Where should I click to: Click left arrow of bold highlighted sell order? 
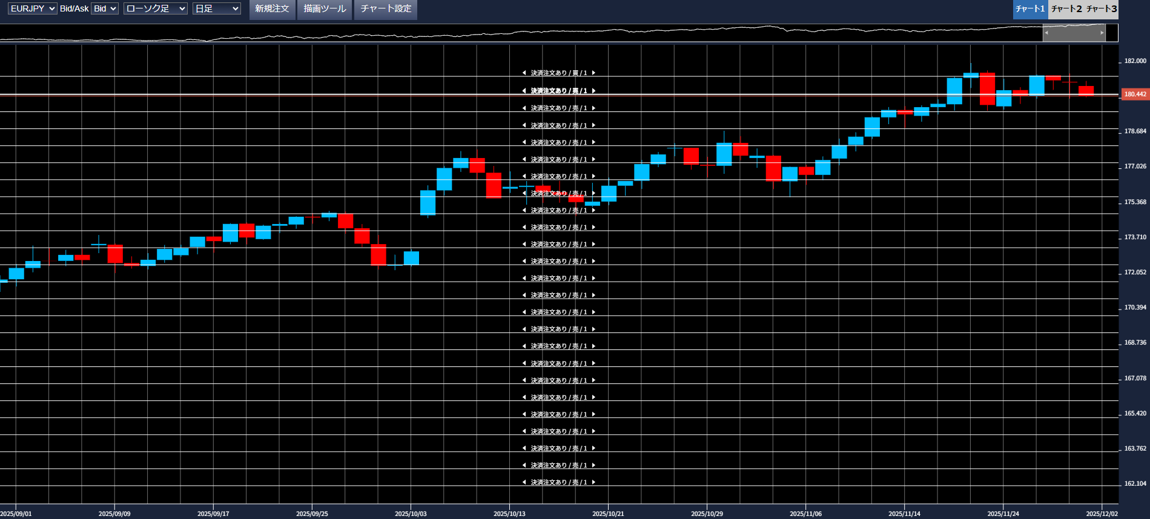524,91
